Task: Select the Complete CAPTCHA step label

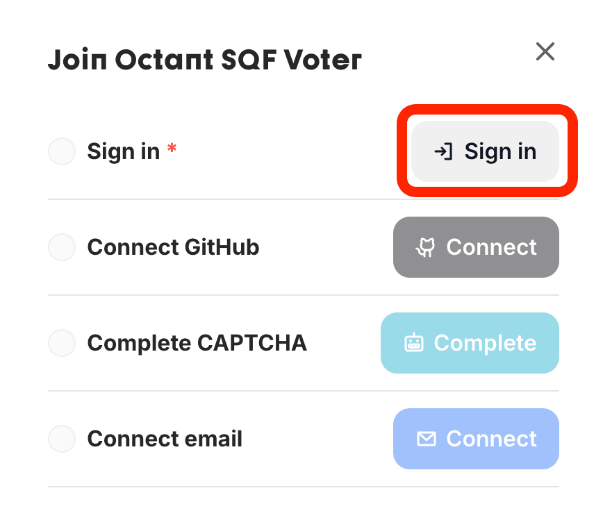Action: tap(197, 343)
